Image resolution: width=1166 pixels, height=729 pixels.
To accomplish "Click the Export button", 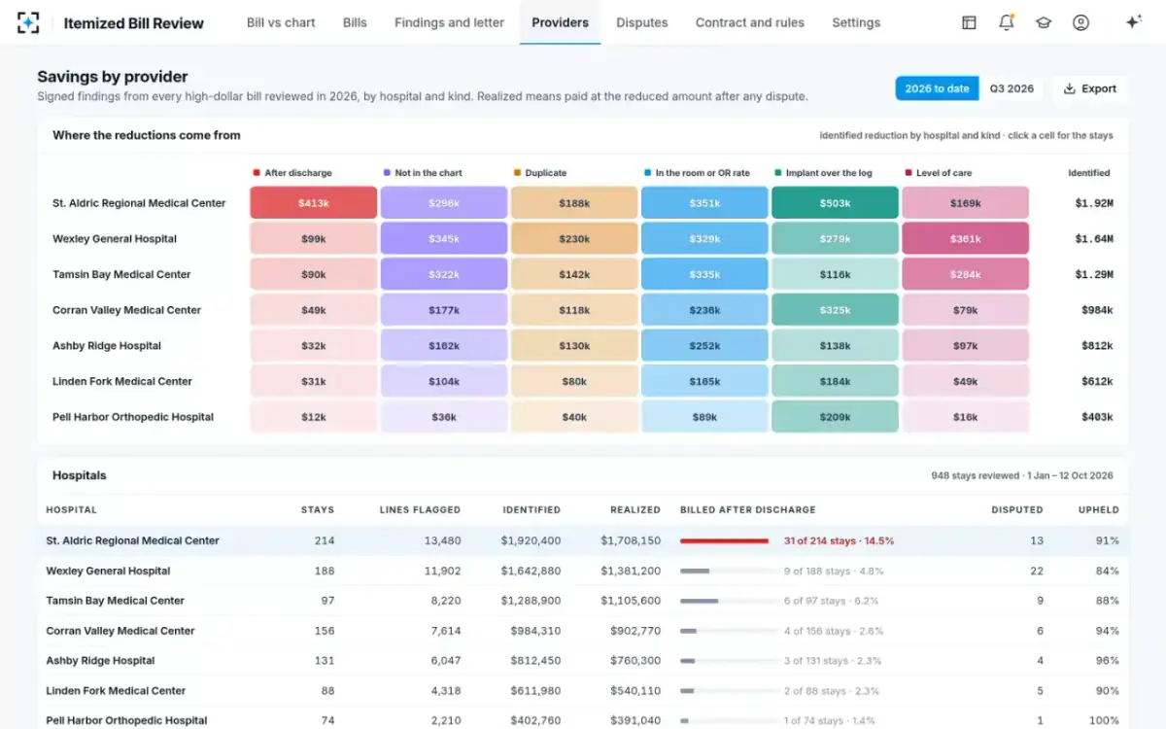I will click(x=1089, y=88).
